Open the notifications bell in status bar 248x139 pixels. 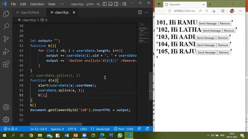coord(147,129)
